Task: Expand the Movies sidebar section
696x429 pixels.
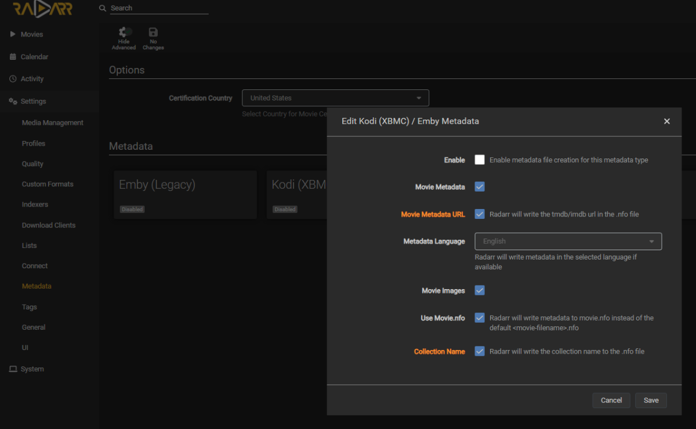Action: (31, 34)
